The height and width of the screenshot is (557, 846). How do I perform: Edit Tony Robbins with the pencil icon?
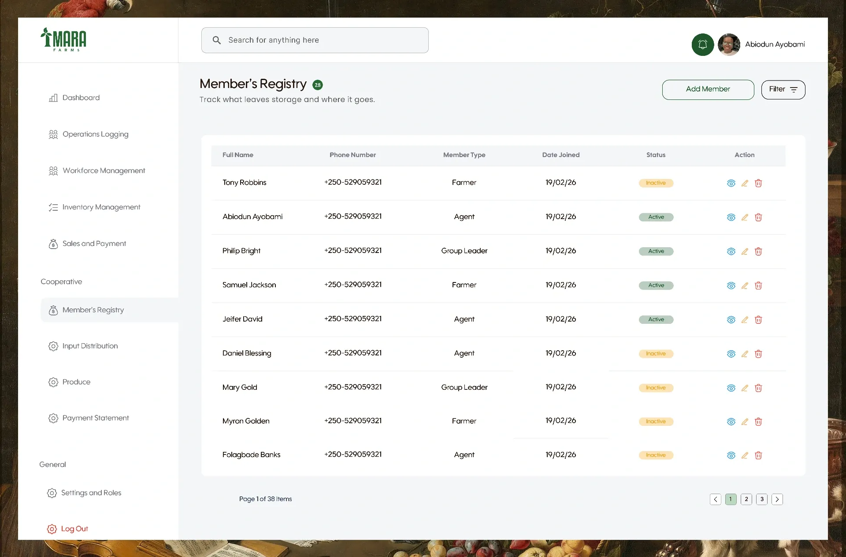[x=745, y=183]
